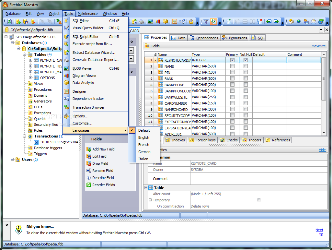This screenshot has height=250, width=332.
Task: Switch to the Dependencies tab
Action: pos(204,38)
